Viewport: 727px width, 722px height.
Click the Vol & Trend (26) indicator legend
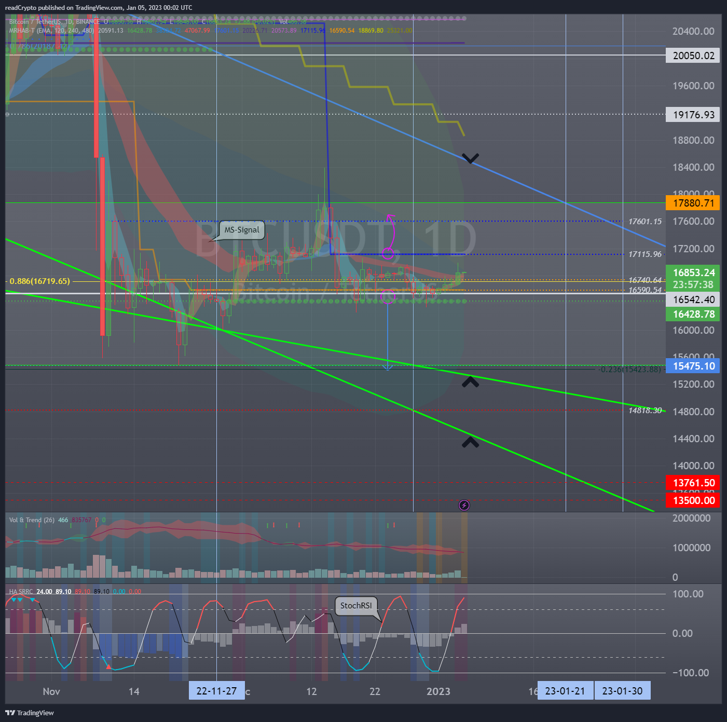(32, 520)
